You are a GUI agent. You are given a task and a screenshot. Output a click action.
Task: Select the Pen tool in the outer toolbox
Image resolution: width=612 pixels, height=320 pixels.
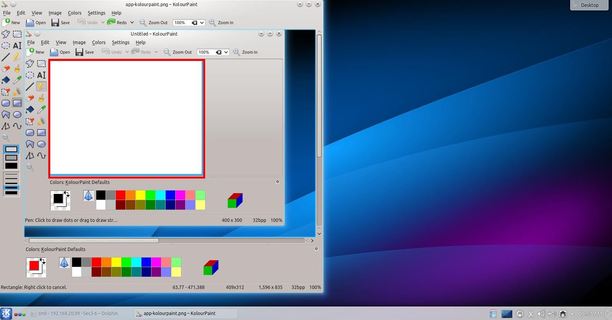17,57
